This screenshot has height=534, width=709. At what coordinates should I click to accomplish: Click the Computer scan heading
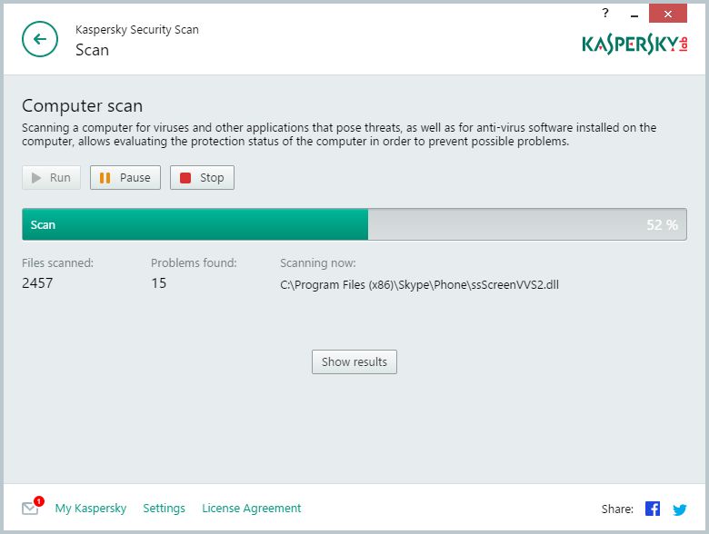[83, 105]
